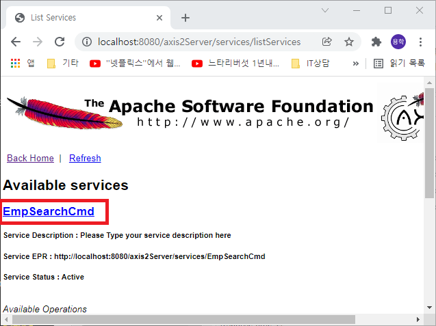Click the vertical scrollbar down arrow
Screen dimensions: 436x326
[x=429, y=308]
